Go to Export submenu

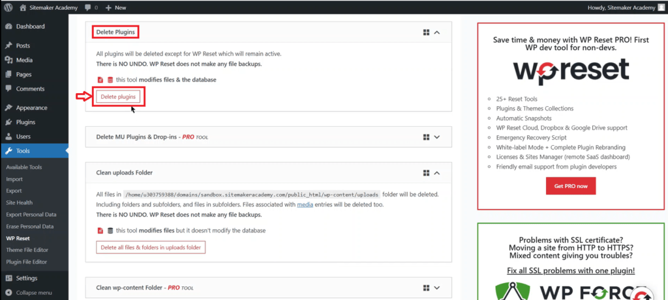coord(14,191)
